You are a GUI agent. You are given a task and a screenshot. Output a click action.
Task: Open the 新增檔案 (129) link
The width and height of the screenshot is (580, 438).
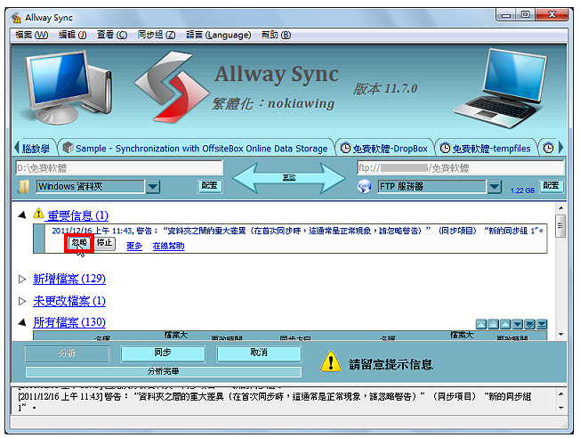tap(69, 279)
